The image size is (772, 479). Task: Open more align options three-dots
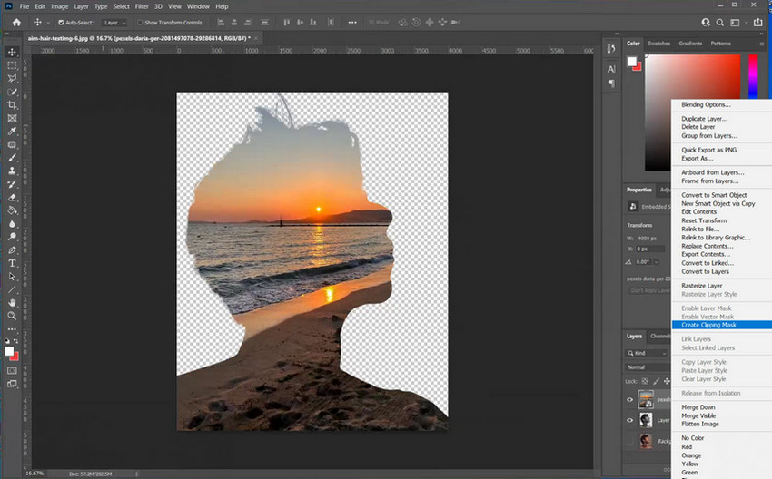352,22
